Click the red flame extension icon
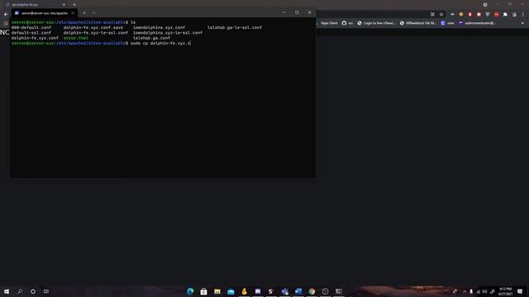The width and height of the screenshot is (529, 297). 470,15
